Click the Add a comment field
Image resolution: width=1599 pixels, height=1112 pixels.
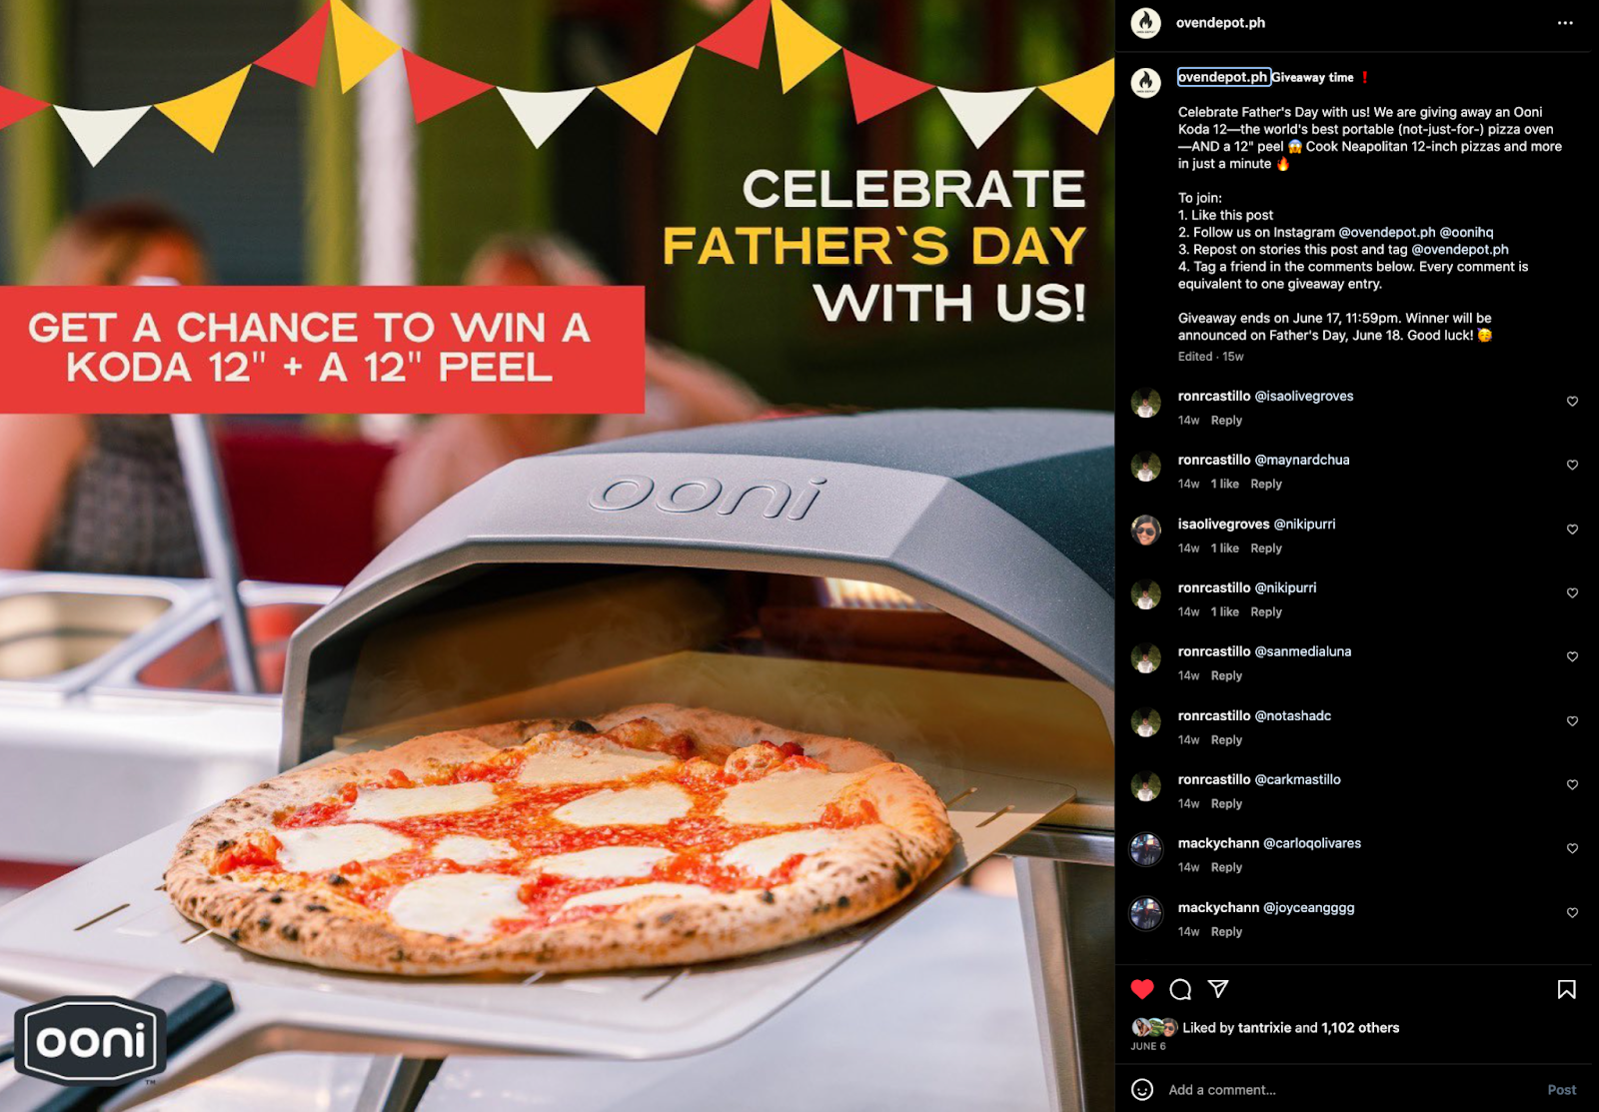(1349, 1090)
